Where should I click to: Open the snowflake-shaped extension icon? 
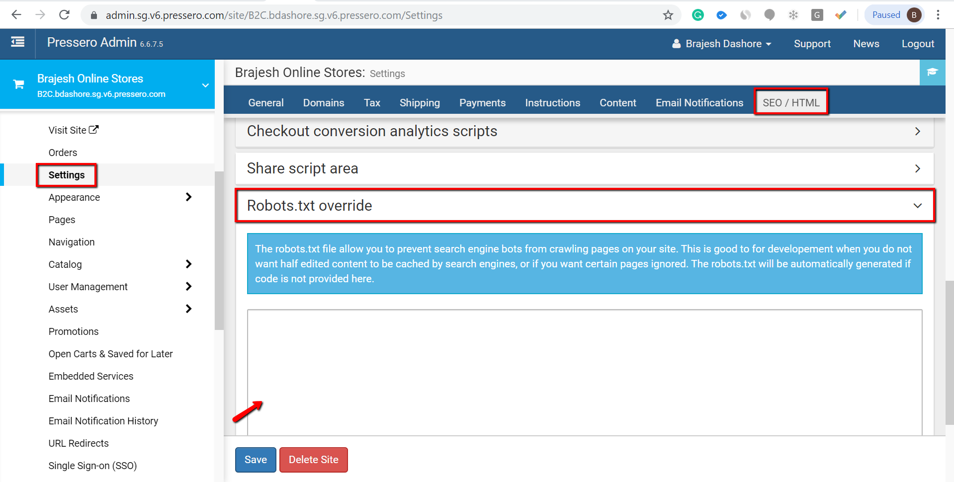click(x=793, y=15)
